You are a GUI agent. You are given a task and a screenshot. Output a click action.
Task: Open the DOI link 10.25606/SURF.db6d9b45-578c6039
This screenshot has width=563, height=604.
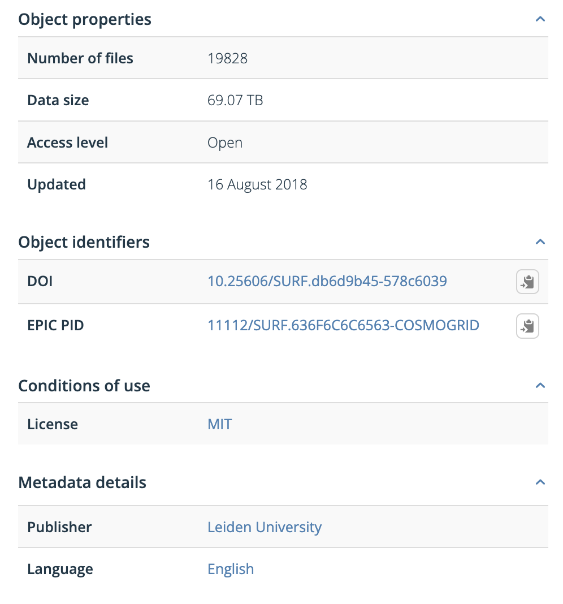[x=327, y=281]
